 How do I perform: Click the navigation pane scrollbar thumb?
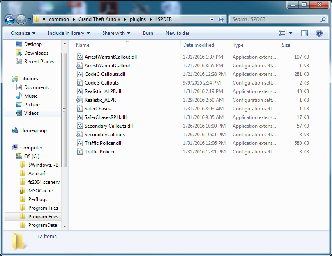pos(65,110)
